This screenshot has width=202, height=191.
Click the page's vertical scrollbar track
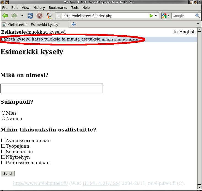(x=200, y=108)
